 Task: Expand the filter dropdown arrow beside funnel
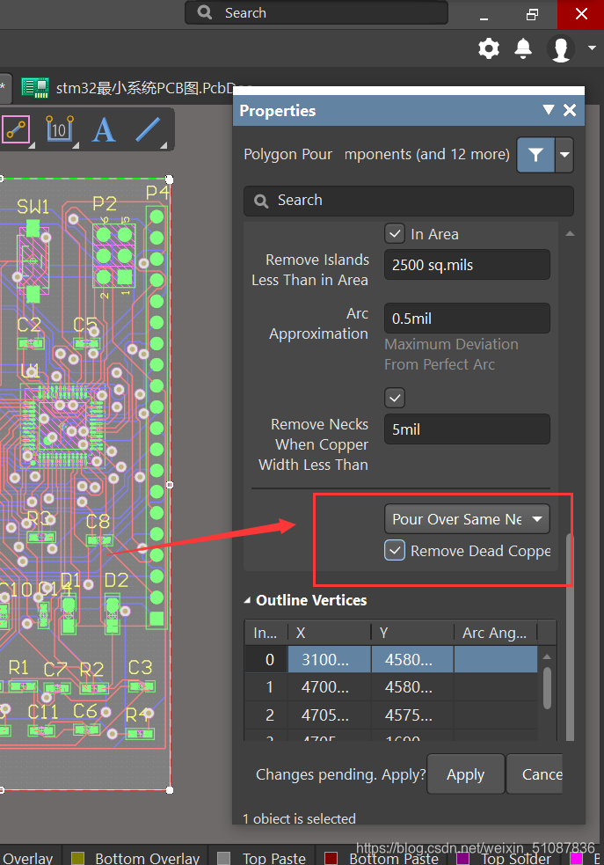(x=564, y=155)
